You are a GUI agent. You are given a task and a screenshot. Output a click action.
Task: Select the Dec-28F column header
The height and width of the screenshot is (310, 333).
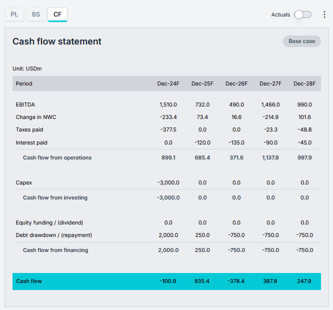click(304, 83)
